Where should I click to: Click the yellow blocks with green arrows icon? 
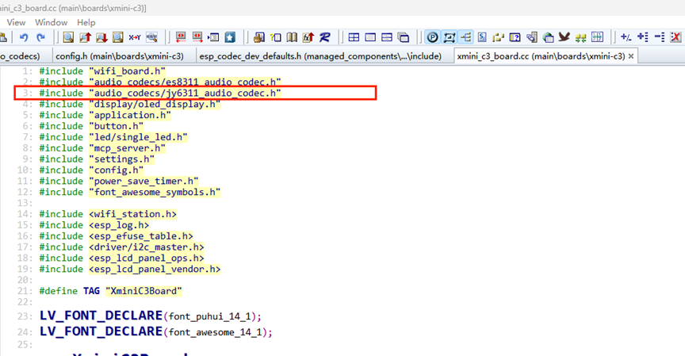pyautogui.click(x=580, y=37)
